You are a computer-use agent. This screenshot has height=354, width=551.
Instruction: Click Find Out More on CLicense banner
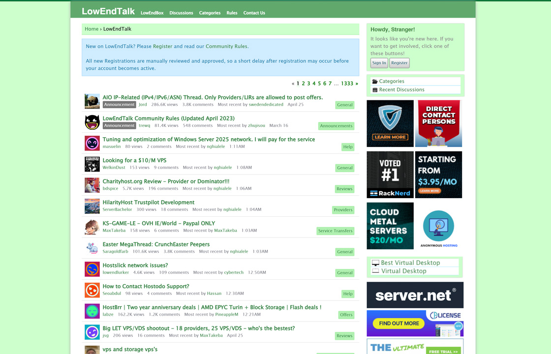point(399,324)
